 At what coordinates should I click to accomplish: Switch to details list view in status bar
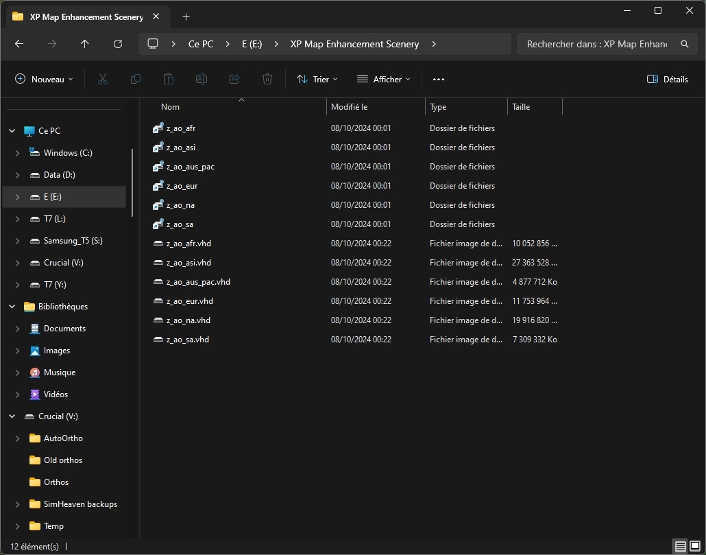680,546
